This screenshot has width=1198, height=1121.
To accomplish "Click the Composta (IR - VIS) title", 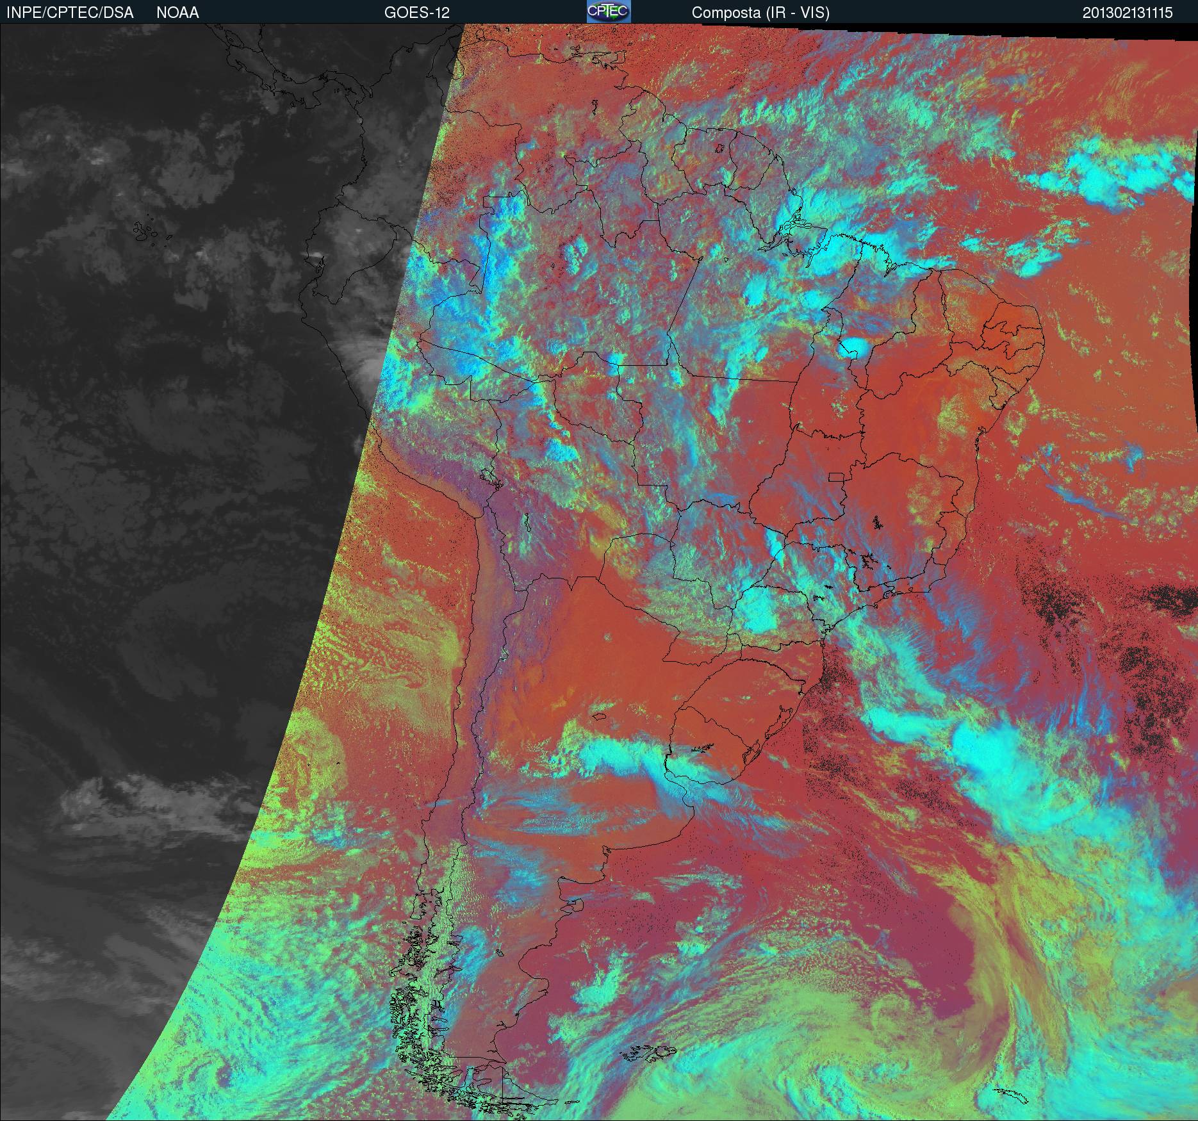I will (x=760, y=13).
